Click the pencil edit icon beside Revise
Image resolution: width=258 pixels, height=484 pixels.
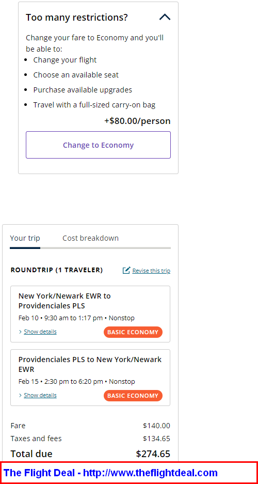tap(126, 270)
